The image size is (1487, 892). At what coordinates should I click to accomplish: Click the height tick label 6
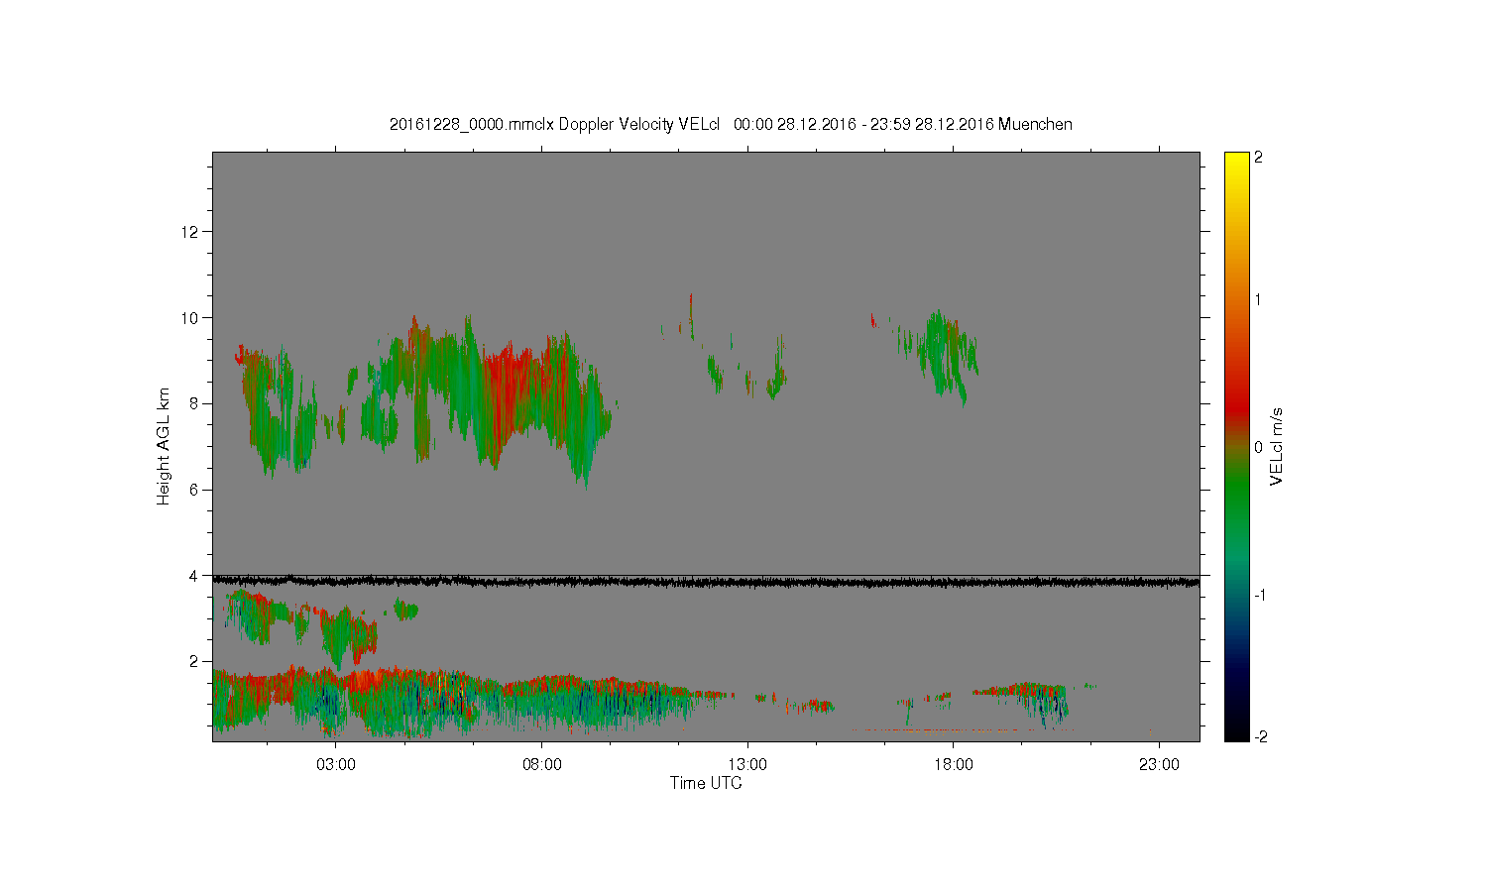click(194, 490)
